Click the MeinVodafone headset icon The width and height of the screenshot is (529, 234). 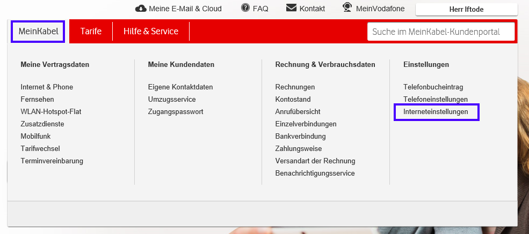coord(347,7)
